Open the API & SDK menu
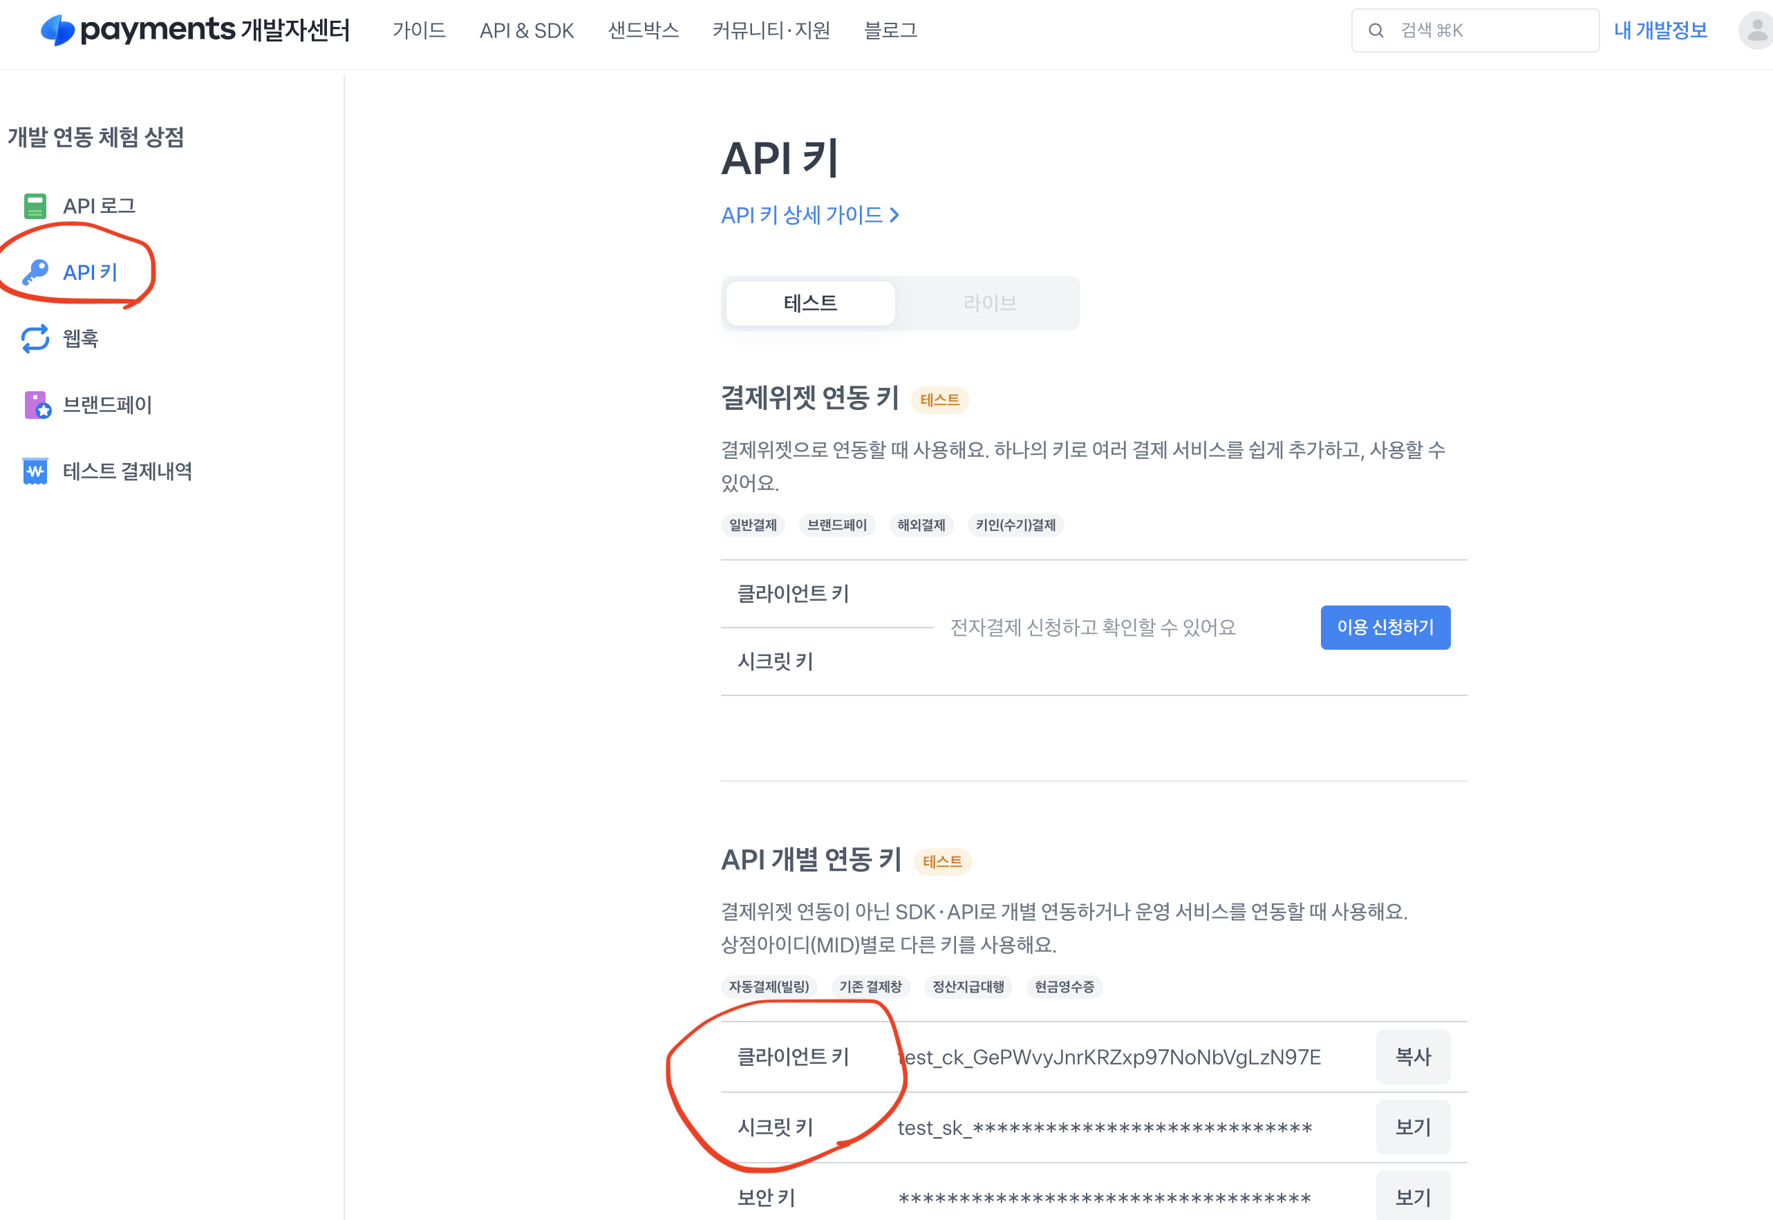1773x1220 pixels. click(x=527, y=30)
